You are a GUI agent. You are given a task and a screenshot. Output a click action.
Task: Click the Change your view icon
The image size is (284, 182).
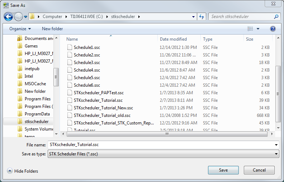coord(250,29)
